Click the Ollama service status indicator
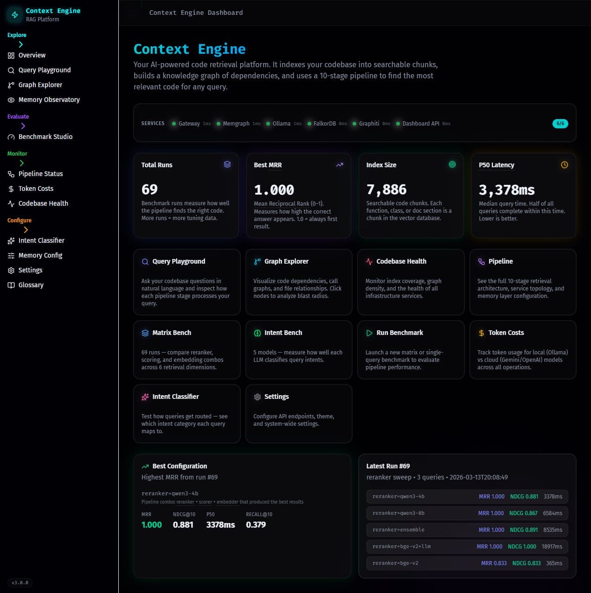 coord(284,124)
